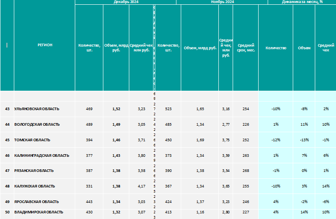This screenshot has width=336, height=219.
Task: Click December quantity 394 for Томская
Action: (89, 140)
